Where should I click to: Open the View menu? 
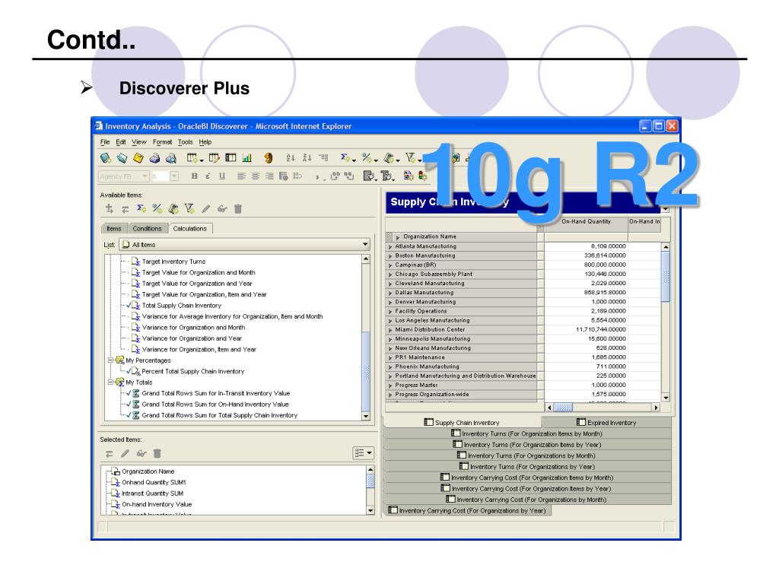pyautogui.click(x=139, y=142)
